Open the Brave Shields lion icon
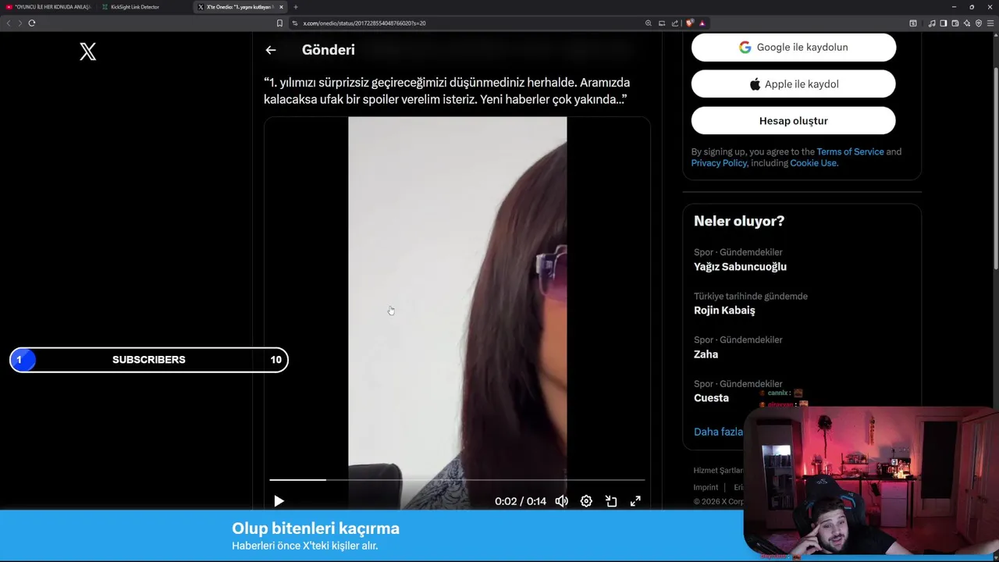This screenshot has width=999, height=562. [690, 23]
